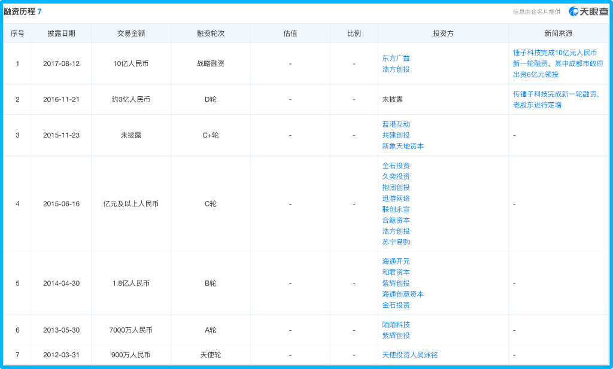
Task: Open 浩方创投 link in 战略融资 row
Action: click(396, 69)
